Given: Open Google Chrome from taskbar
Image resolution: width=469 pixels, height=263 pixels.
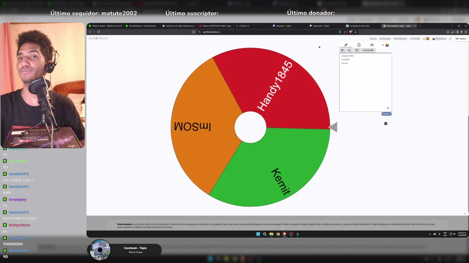Looking at the screenshot, I should (x=278, y=234).
